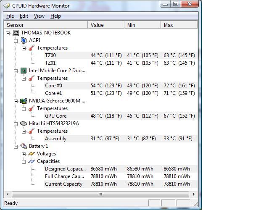Click the Min column header
This screenshot has width=269, height=210.
click(x=142, y=25)
